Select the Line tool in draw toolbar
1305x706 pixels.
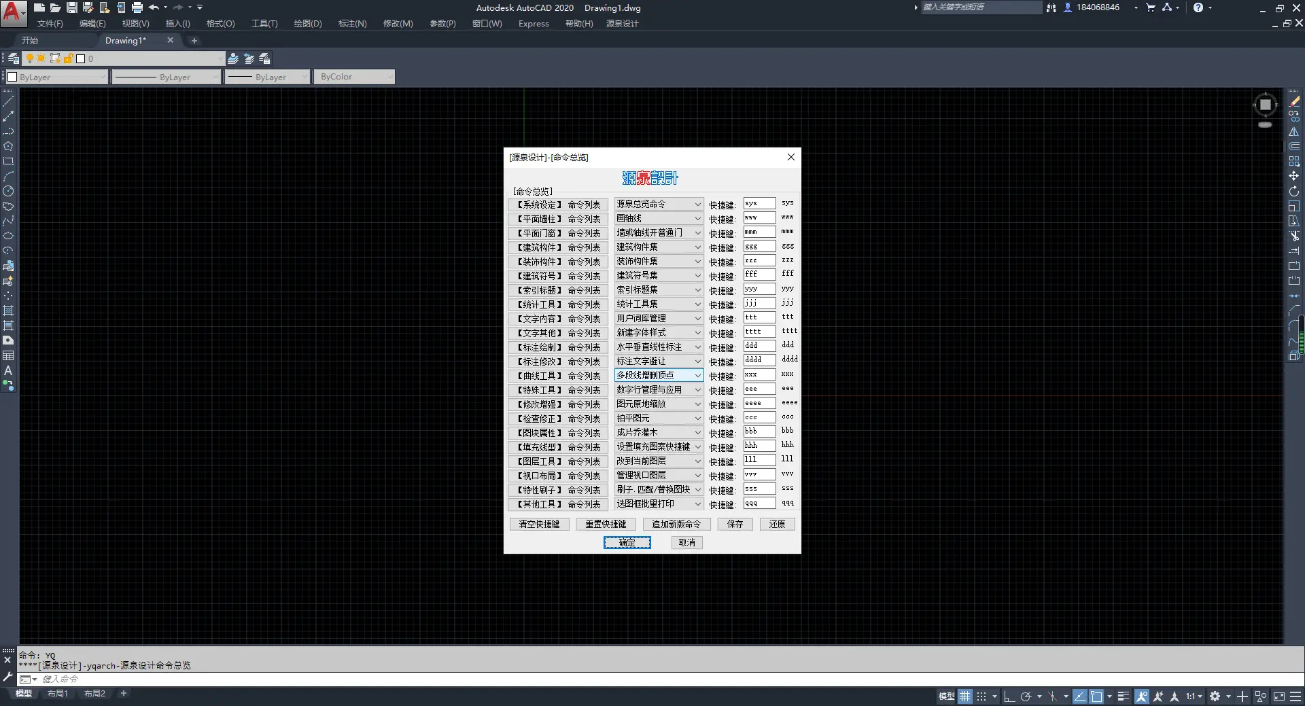click(x=8, y=101)
